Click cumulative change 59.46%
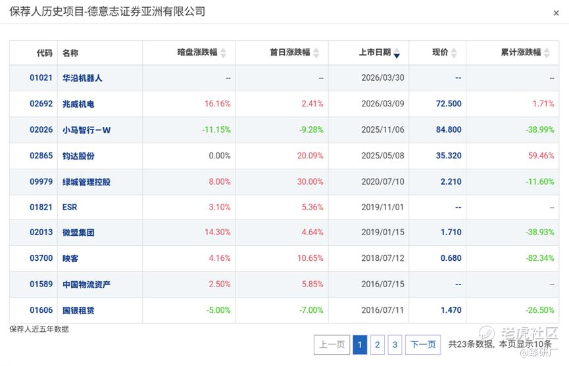 coord(541,156)
